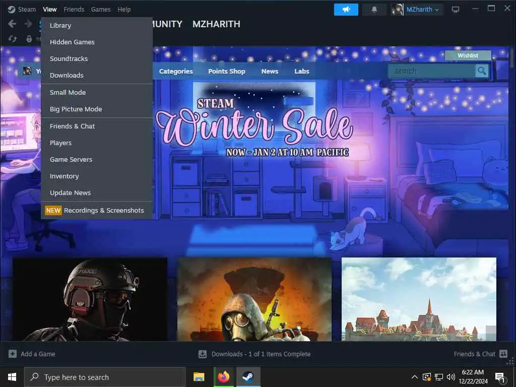Open Friends & Chat bottom button
The image size is (516, 387).
(474, 354)
